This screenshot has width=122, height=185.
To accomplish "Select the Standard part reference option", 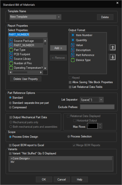I will coord(10,98).
